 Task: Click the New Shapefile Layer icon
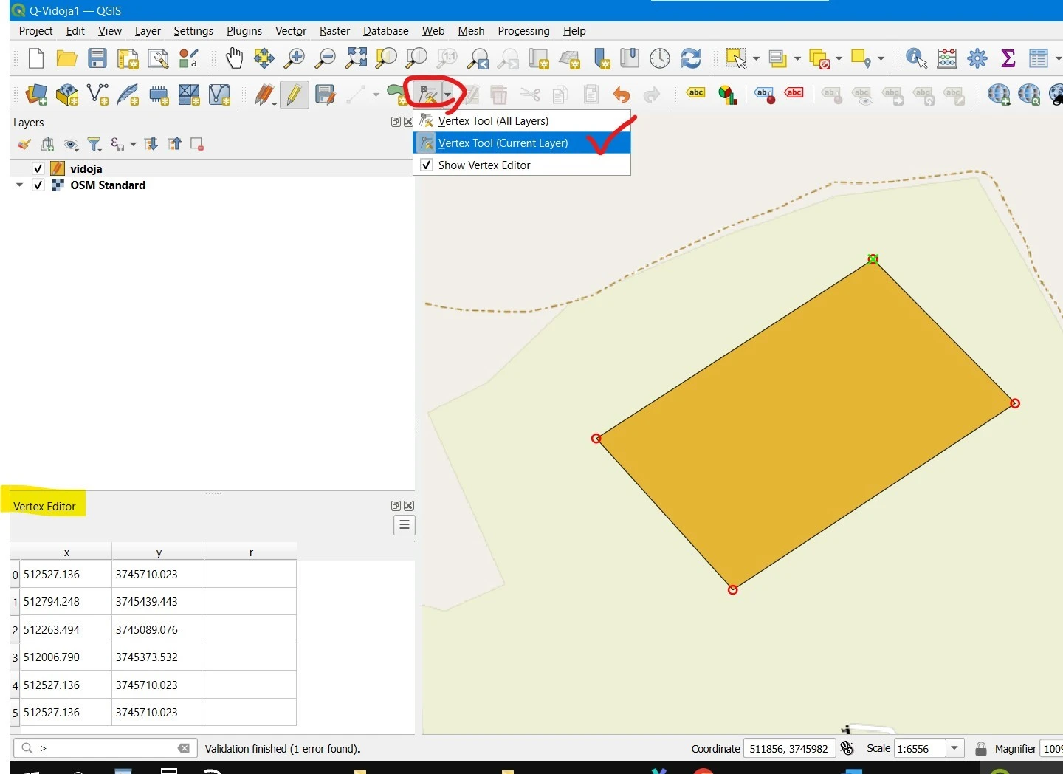point(97,95)
